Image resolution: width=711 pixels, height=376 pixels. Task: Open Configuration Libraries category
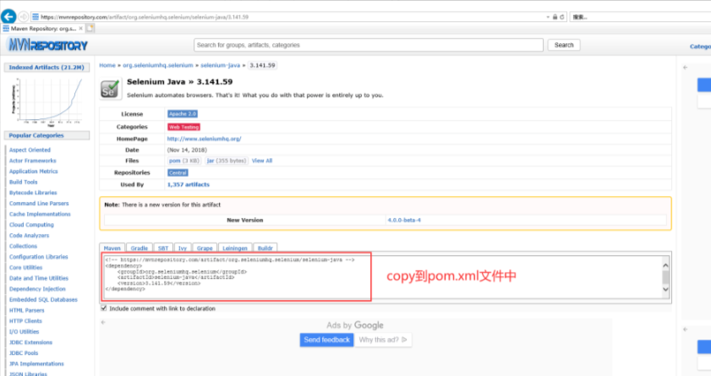tap(39, 257)
